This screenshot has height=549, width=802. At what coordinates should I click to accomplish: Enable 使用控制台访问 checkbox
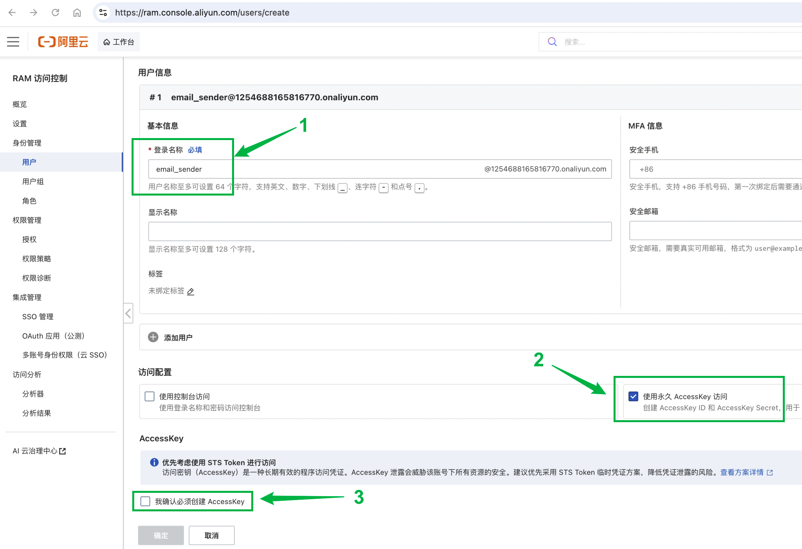pyautogui.click(x=149, y=396)
